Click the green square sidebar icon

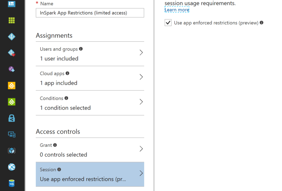pos(12,102)
